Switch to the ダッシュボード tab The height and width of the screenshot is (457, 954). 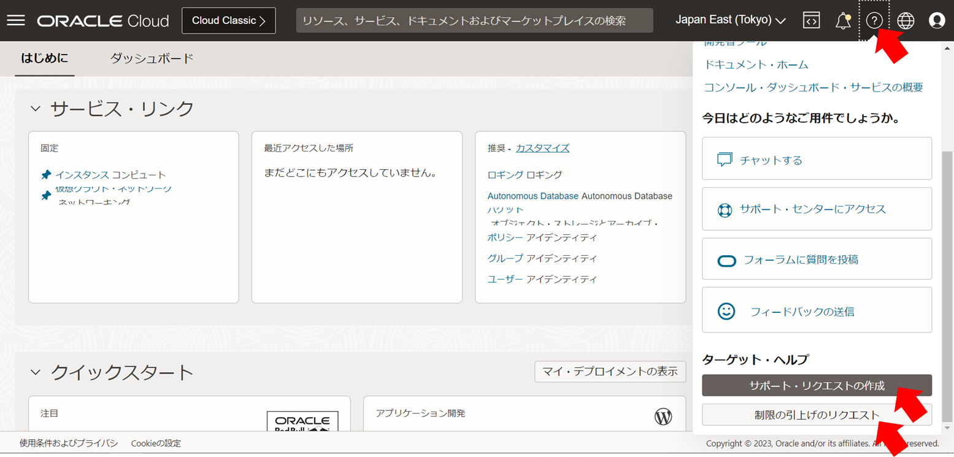coord(151,58)
